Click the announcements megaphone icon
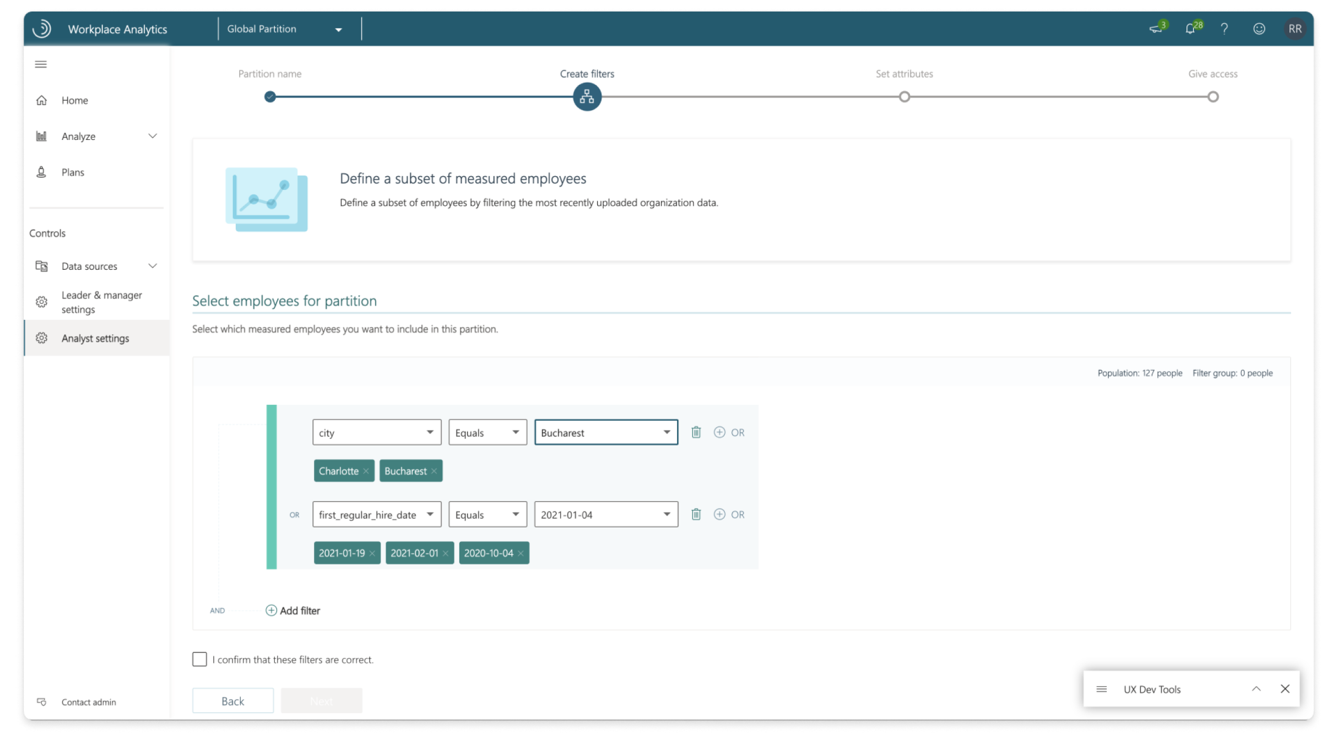 pyautogui.click(x=1155, y=29)
